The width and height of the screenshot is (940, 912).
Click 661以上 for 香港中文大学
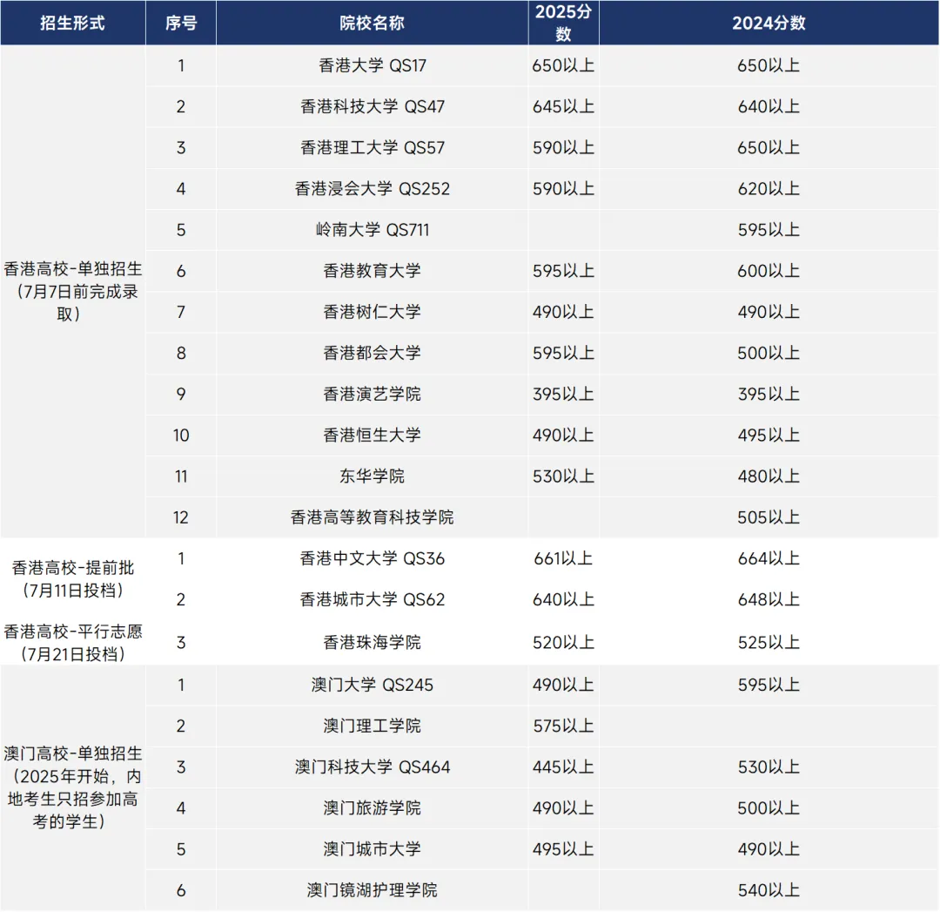(563, 558)
